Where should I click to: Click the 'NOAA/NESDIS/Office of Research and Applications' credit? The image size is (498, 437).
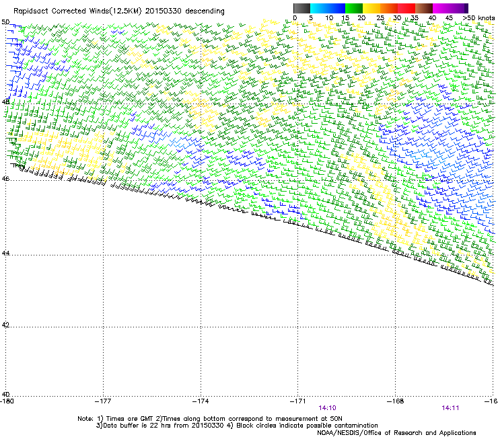pyautogui.click(x=396, y=433)
